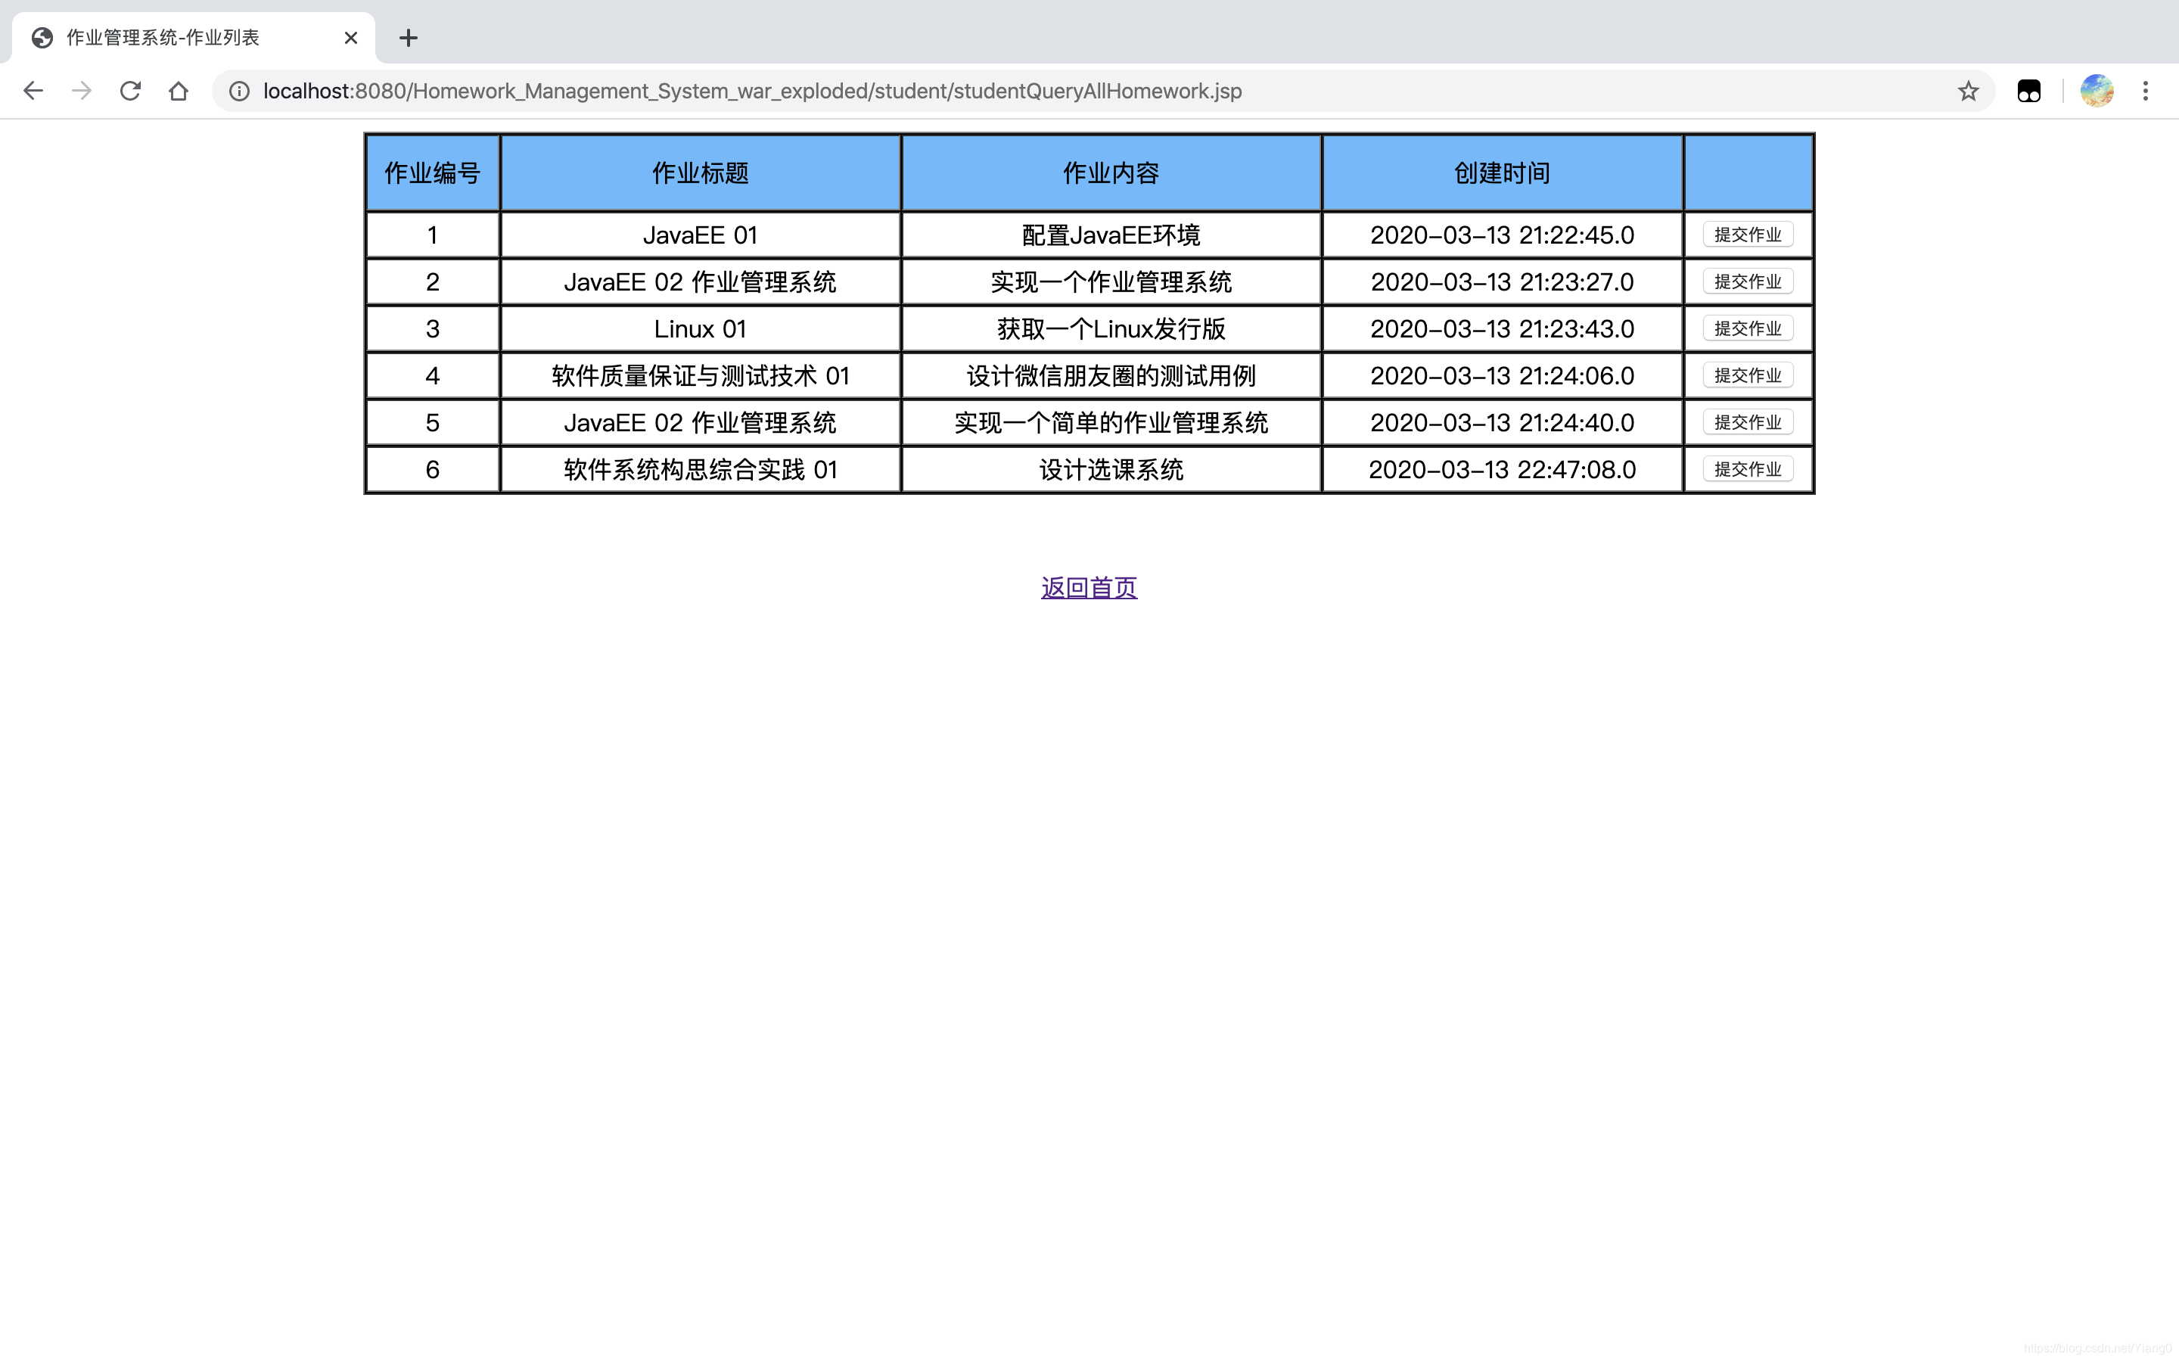Viewport: 2179px width, 1362px height.
Task: Click the 2020-03-13 21:22:45.0 timestamp
Action: [x=1502, y=235]
